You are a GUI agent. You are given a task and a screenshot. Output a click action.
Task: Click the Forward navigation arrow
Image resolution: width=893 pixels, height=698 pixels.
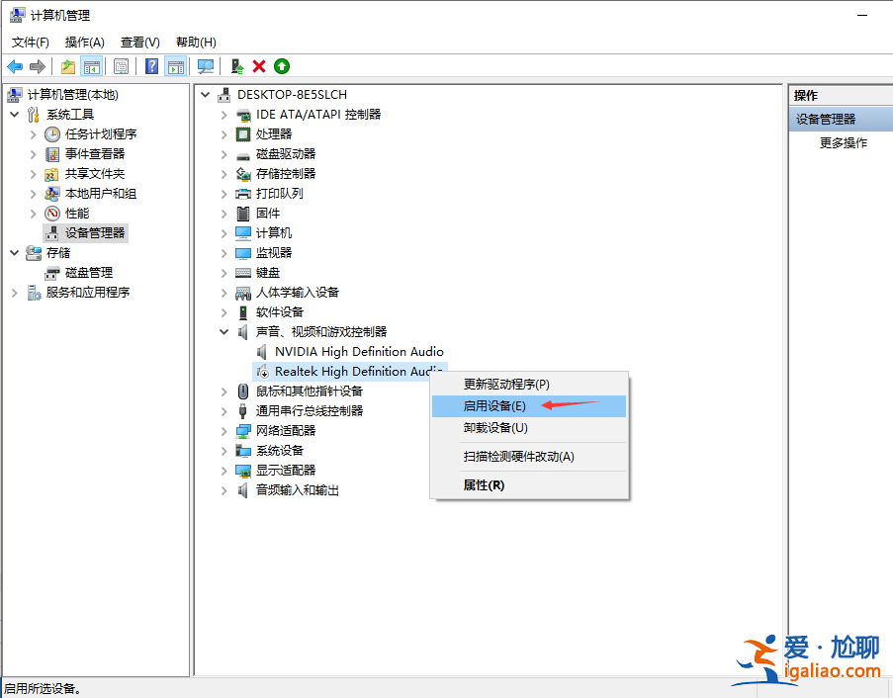point(38,65)
